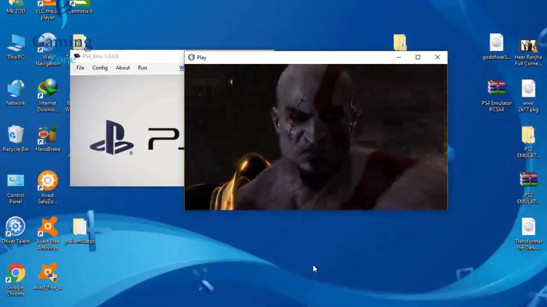Open the Transformer the Dark file
Screen dimensions: 547x307
pyautogui.click(x=528, y=227)
